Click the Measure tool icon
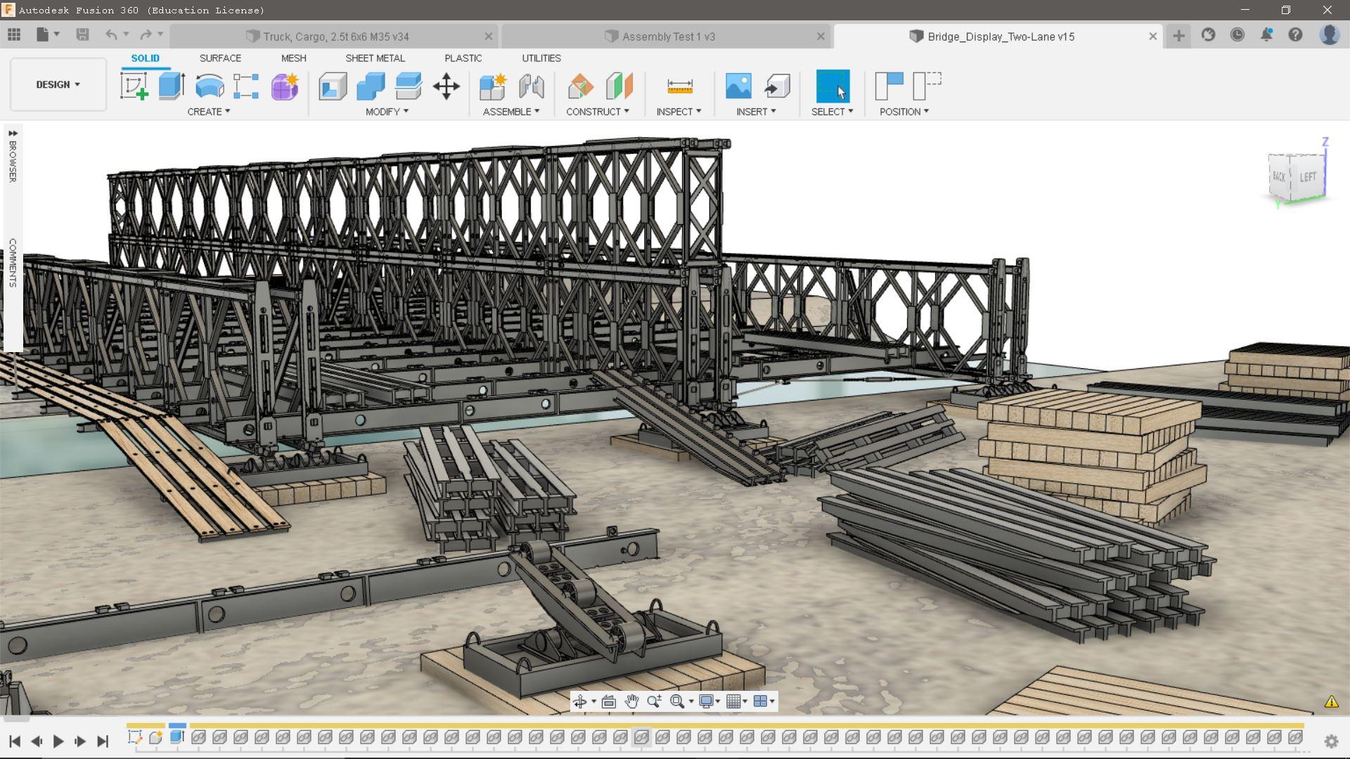The height and width of the screenshot is (759, 1350). [x=679, y=86]
